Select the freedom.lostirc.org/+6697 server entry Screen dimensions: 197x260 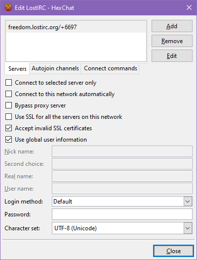point(76,27)
